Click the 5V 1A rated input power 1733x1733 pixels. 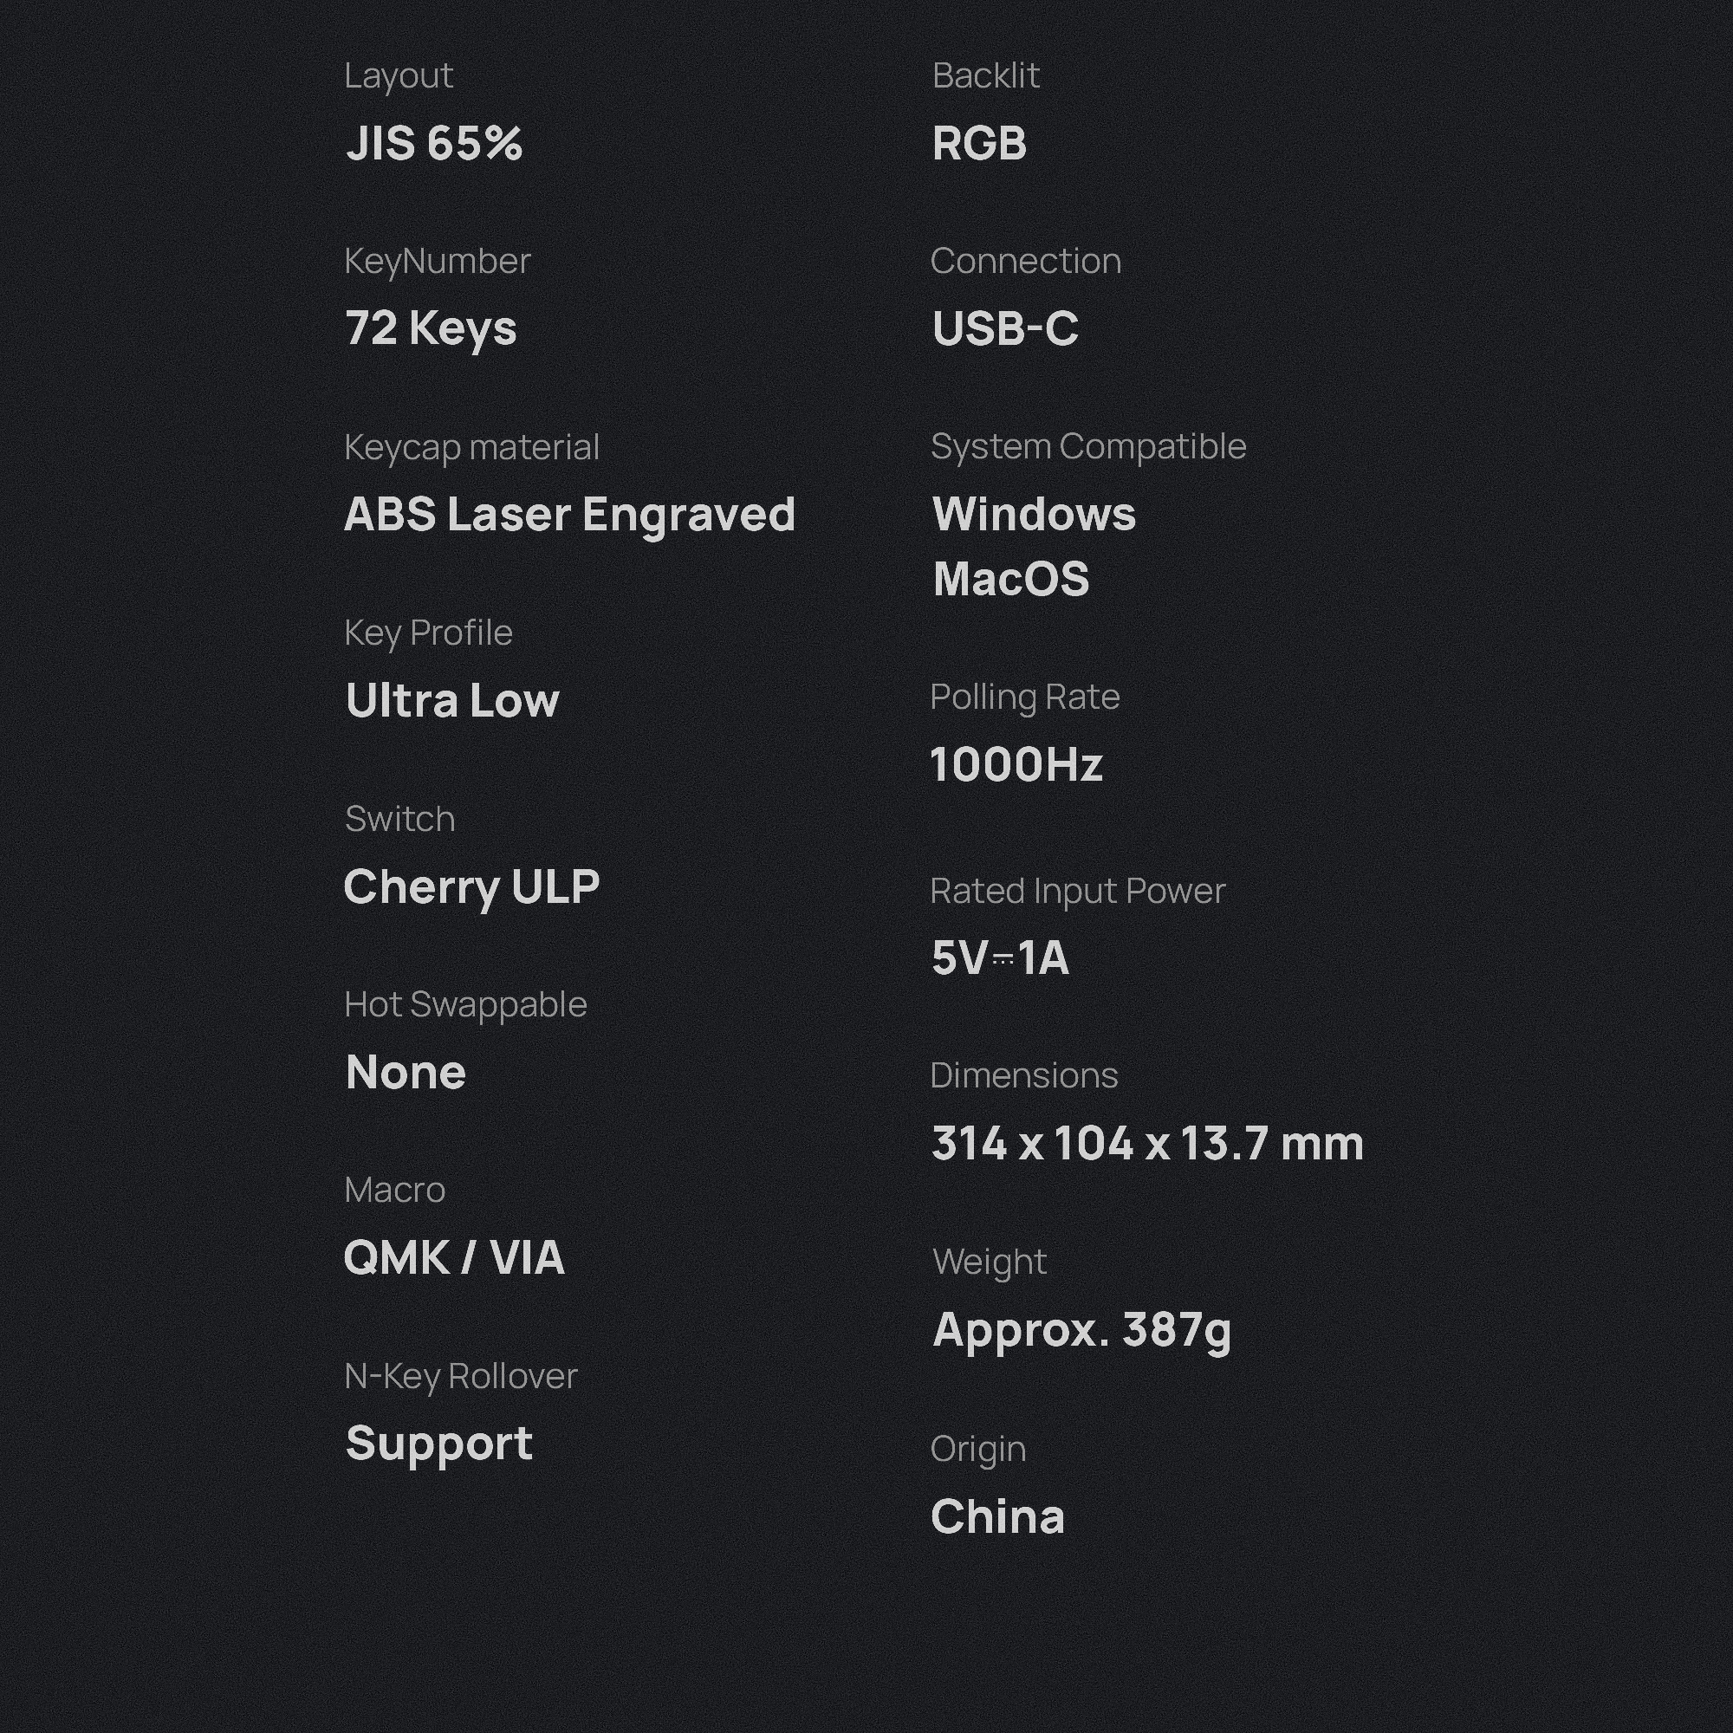point(1000,958)
